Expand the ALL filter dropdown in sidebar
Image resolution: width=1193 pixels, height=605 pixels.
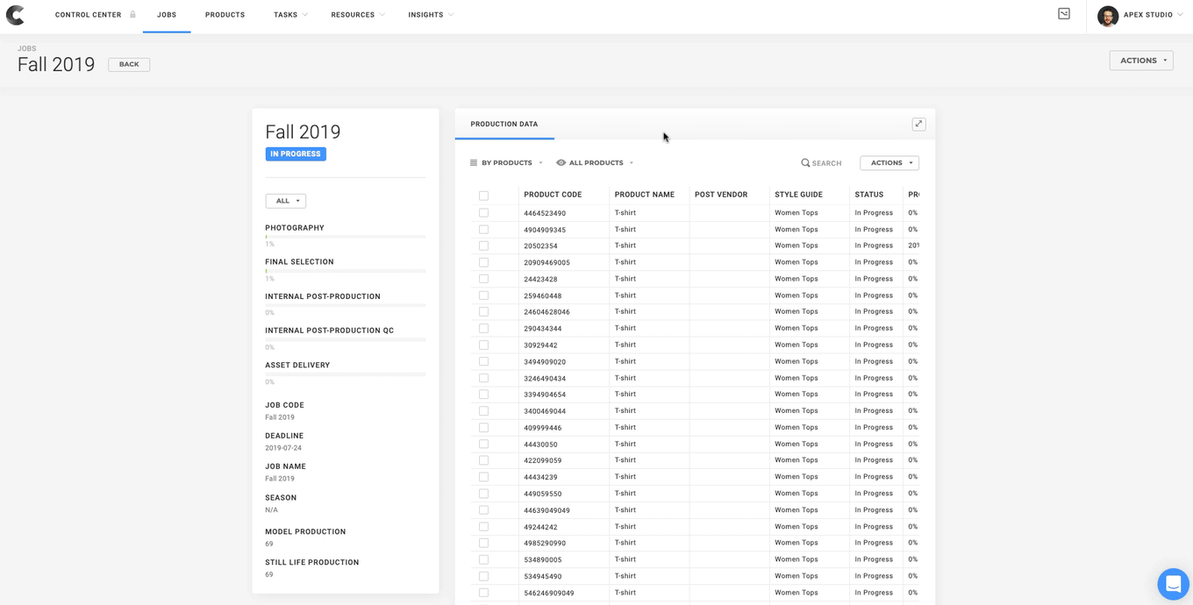(x=285, y=201)
